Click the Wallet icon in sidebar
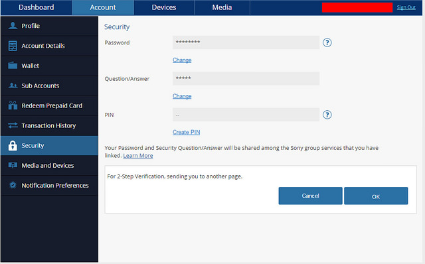 [13, 66]
